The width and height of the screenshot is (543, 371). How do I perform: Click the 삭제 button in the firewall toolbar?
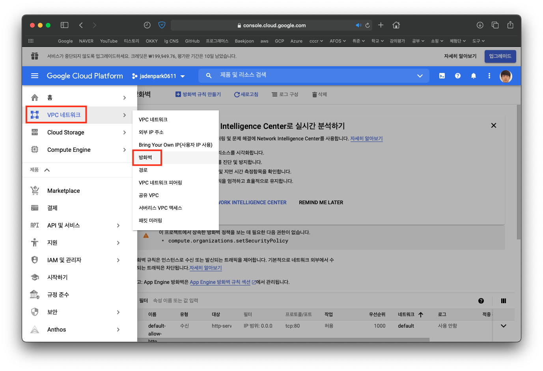(319, 94)
